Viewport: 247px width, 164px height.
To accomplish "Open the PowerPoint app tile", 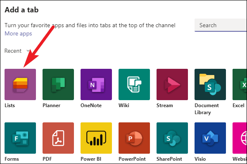I will 134,138.
